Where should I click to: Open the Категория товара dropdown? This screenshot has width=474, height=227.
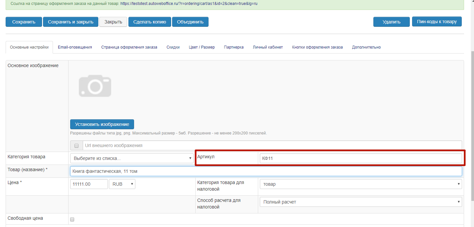click(x=132, y=158)
